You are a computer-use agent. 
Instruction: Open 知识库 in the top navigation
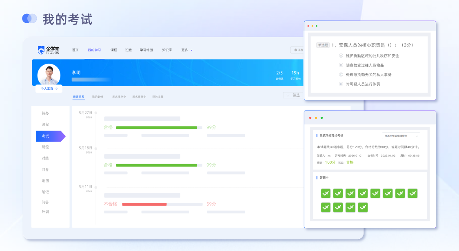pos(167,50)
